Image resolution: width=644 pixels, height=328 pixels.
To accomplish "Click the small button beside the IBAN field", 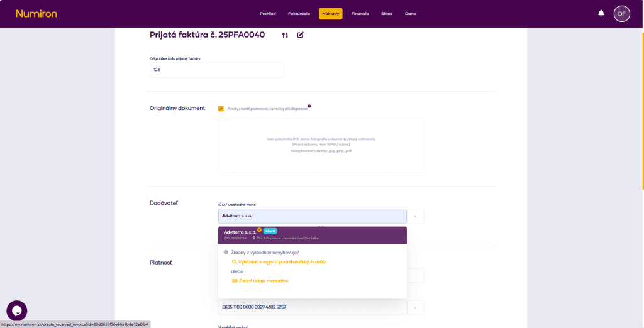I will coord(415,307).
